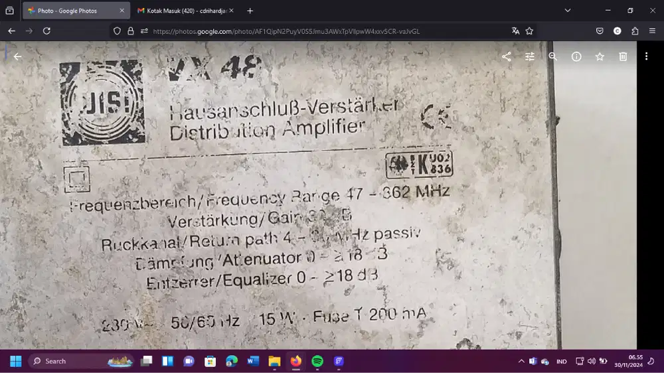Open Google Photos more options menu
The height and width of the screenshot is (373, 664).
(646, 57)
